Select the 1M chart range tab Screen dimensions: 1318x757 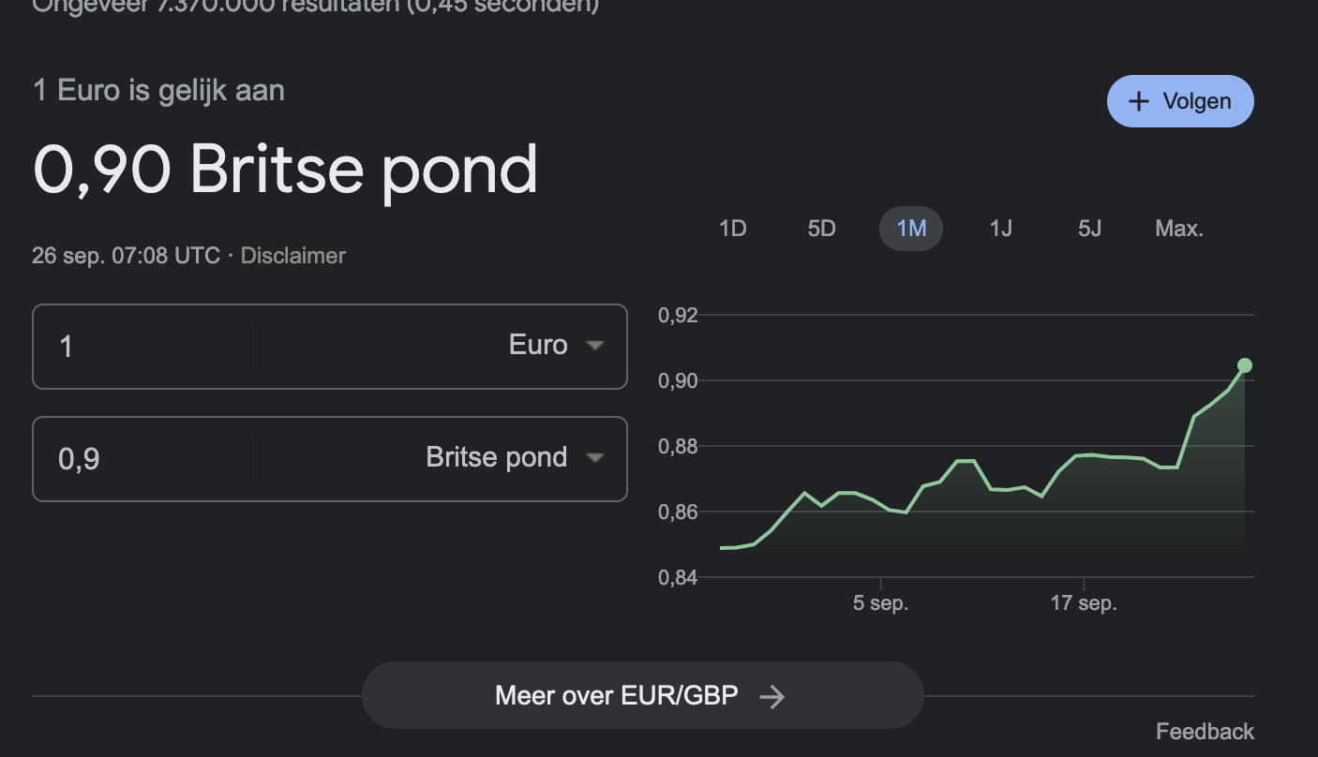coord(911,229)
